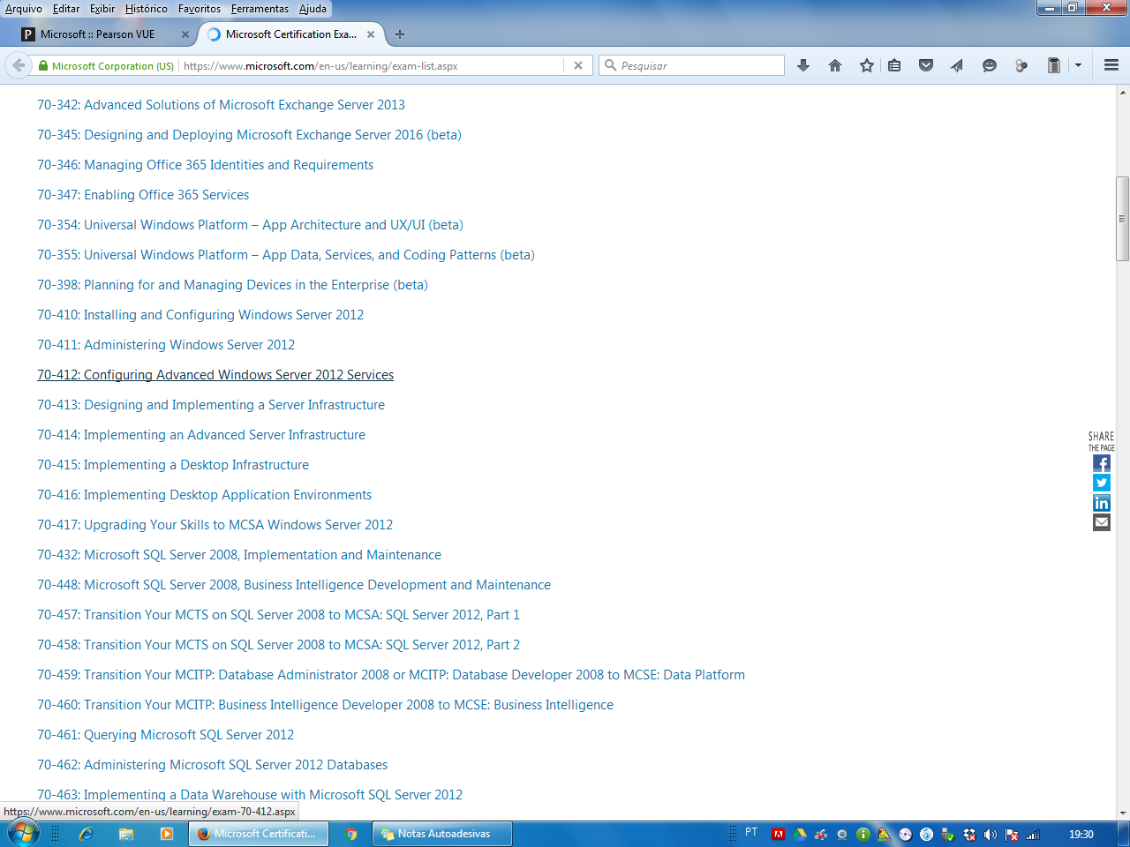
Task: Click the Adobe tray icon
Action: (x=779, y=834)
